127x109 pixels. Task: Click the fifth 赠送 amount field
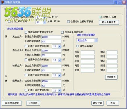tap(112, 70)
